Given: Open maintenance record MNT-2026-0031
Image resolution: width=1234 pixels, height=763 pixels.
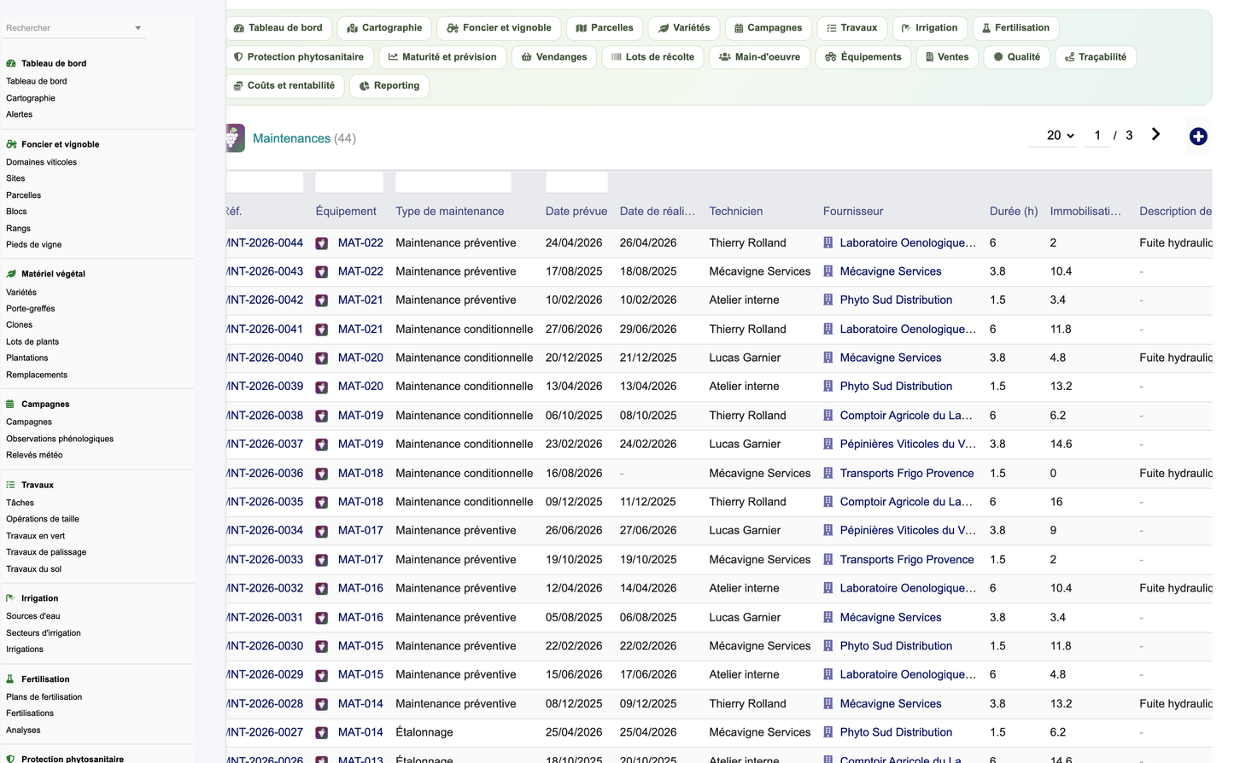Looking at the screenshot, I should pyautogui.click(x=265, y=618).
